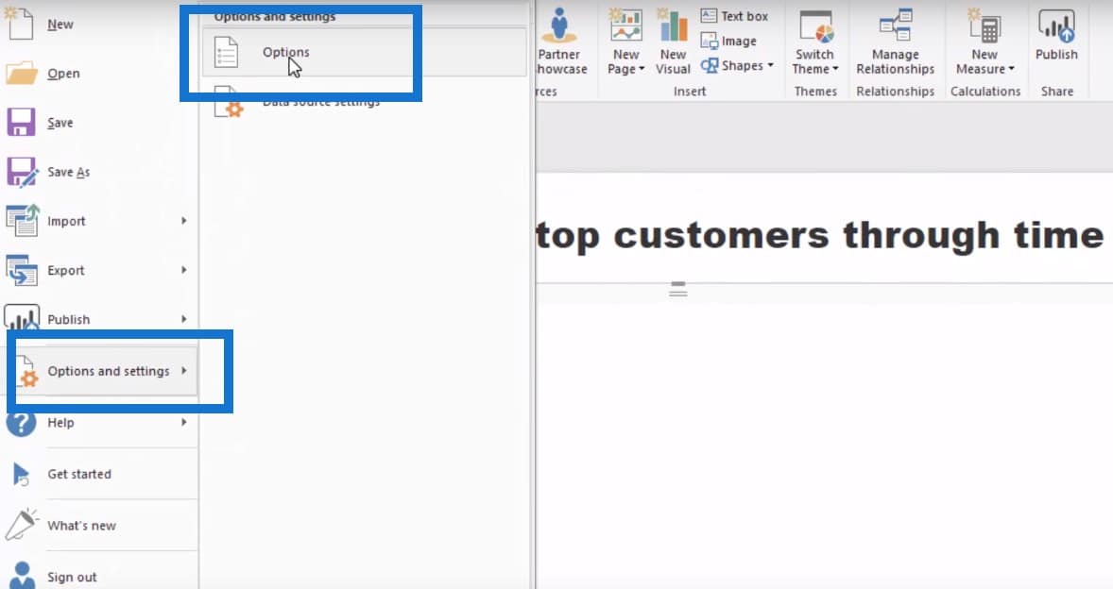Click the Publish icon in Share group

coord(1056,25)
